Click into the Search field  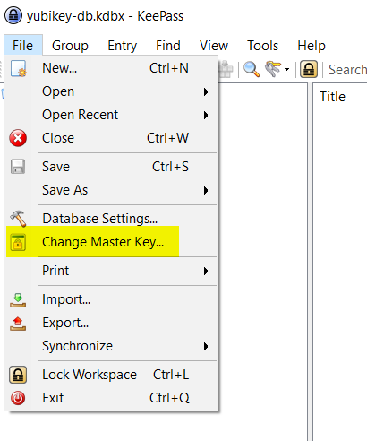click(x=347, y=70)
